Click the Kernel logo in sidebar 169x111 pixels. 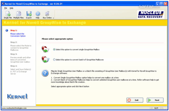(17, 96)
